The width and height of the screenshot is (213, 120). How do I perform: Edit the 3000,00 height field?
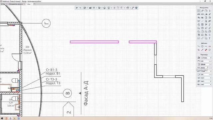[x=206, y=64]
